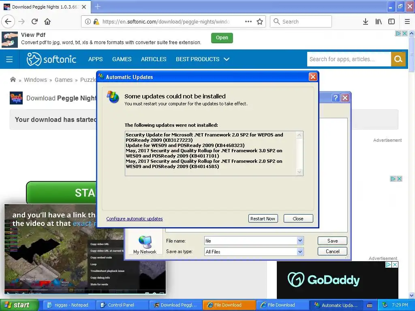Click Close button in Automatic Updates
This screenshot has width=415, height=311.
click(298, 219)
